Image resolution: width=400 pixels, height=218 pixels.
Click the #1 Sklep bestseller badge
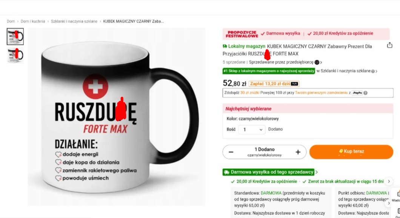(x=269, y=71)
